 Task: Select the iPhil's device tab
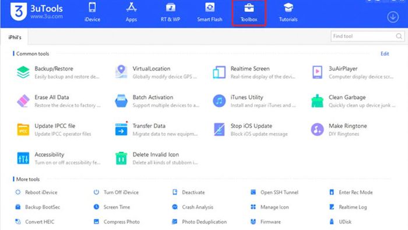click(x=15, y=37)
